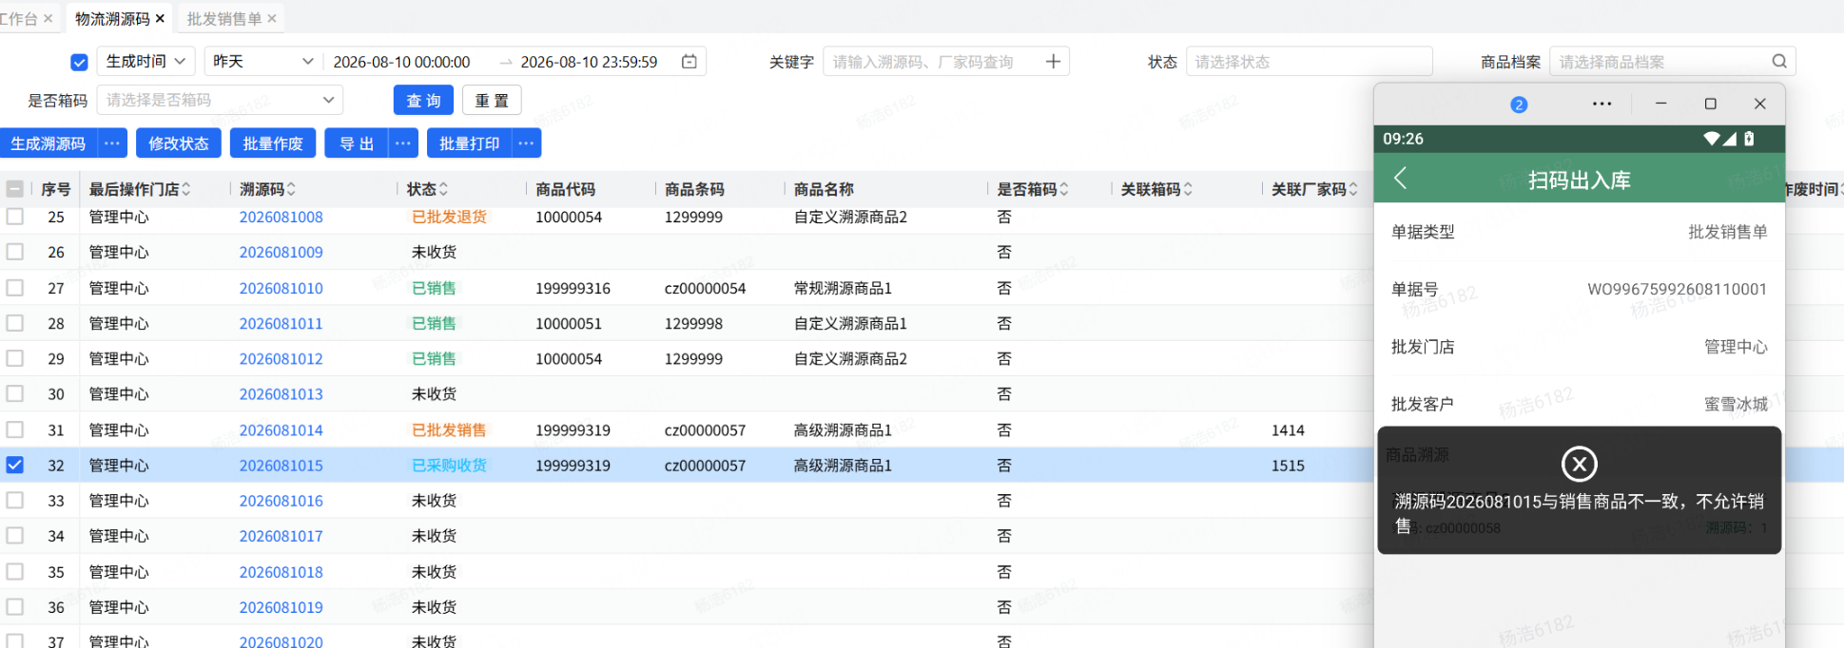This screenshot has width=1844, height=648.
Task: Open more options beside 批量打印
Action: click(x=526, y=143)
